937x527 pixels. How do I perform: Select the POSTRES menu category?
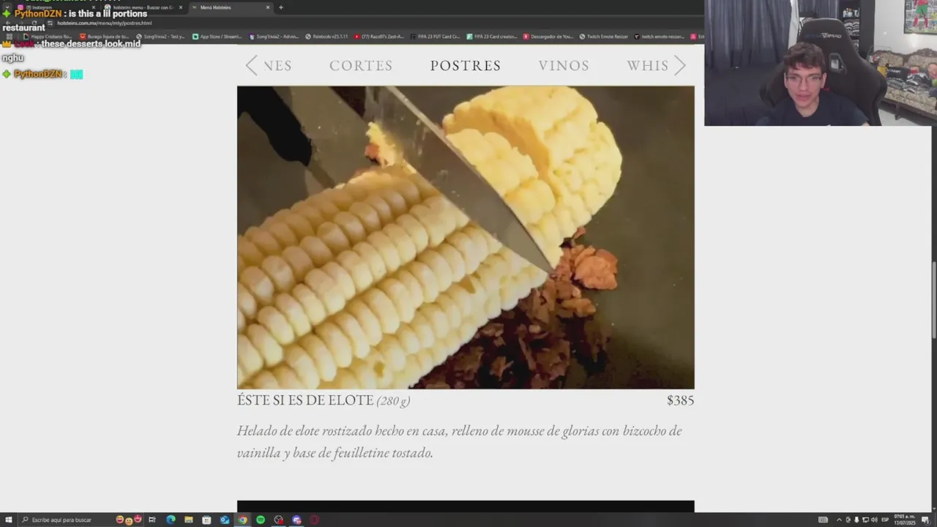(466, 65)
